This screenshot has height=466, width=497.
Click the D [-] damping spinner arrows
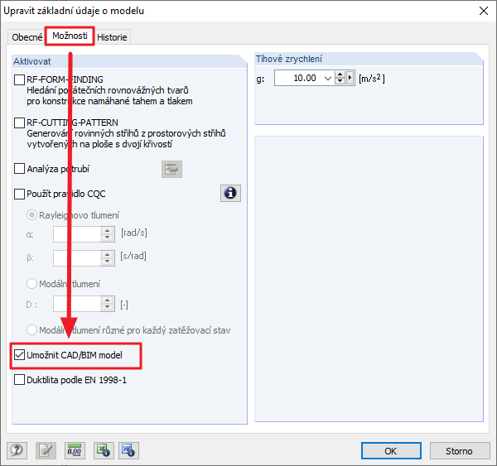pos(108,304)
